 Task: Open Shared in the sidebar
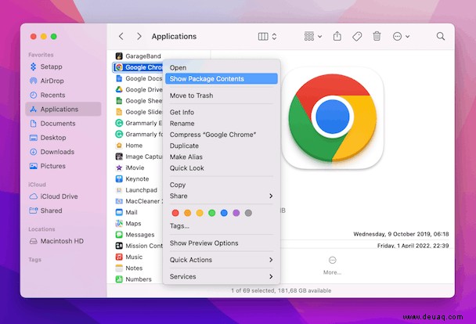click(63, 211)
